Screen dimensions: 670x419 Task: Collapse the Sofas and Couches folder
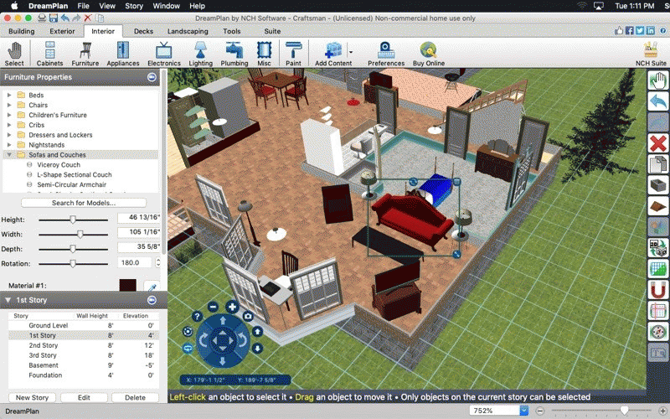point(9,155)
